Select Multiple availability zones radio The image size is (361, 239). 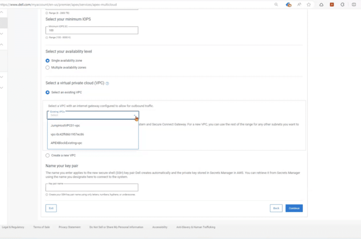click(x=47, y=68)
